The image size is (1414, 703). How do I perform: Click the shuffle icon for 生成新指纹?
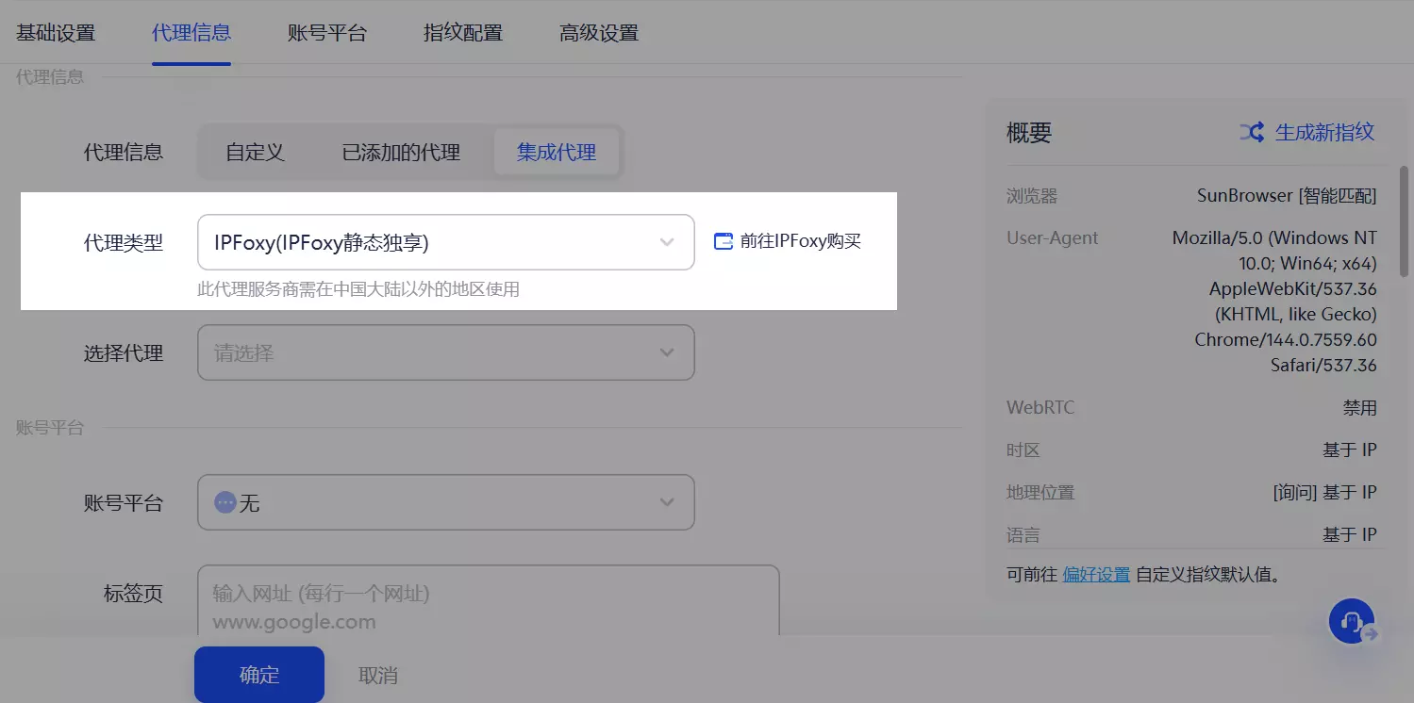1252,133
